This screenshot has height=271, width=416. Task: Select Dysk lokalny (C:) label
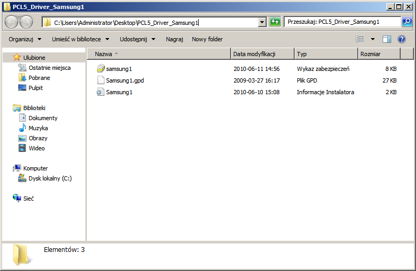pos(50,178)
